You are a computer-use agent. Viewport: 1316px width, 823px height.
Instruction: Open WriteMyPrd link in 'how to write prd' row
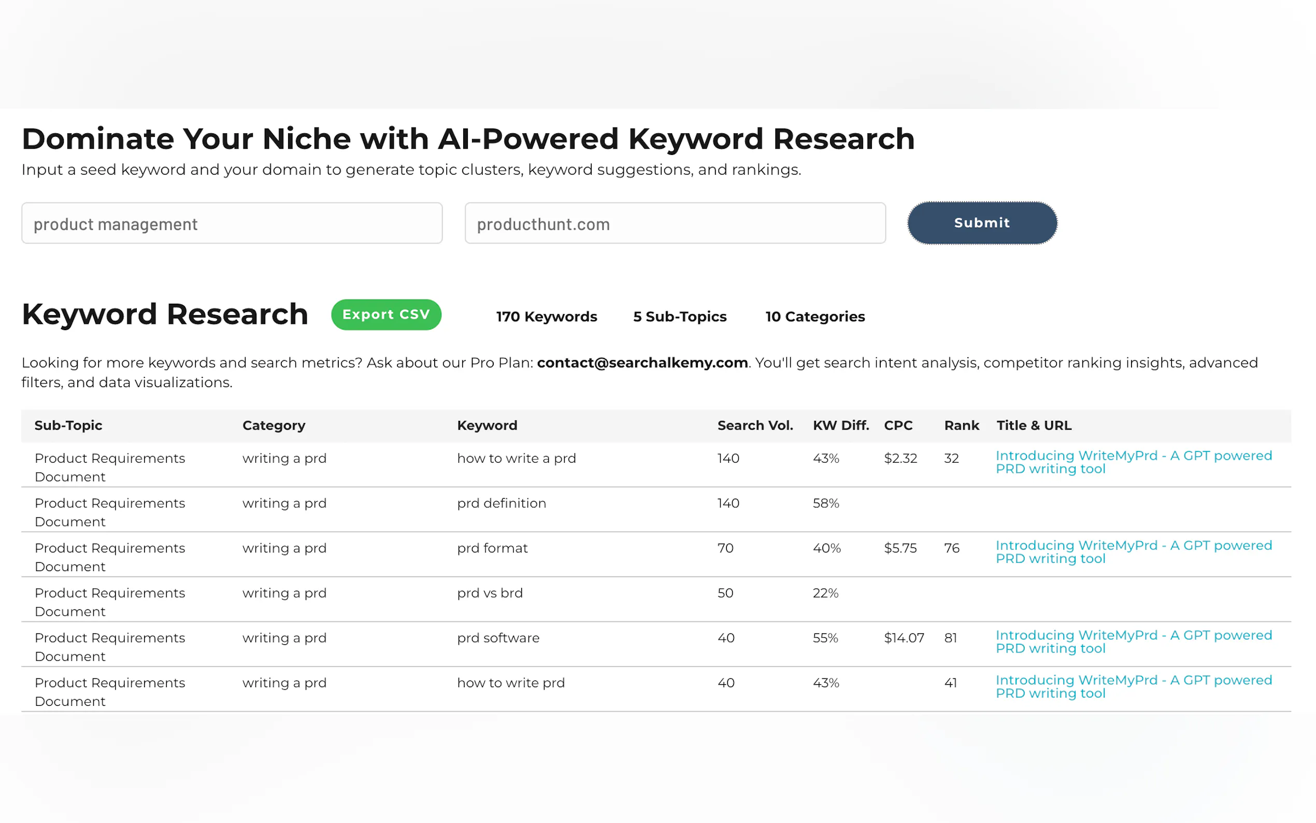tap(1133, 686)
